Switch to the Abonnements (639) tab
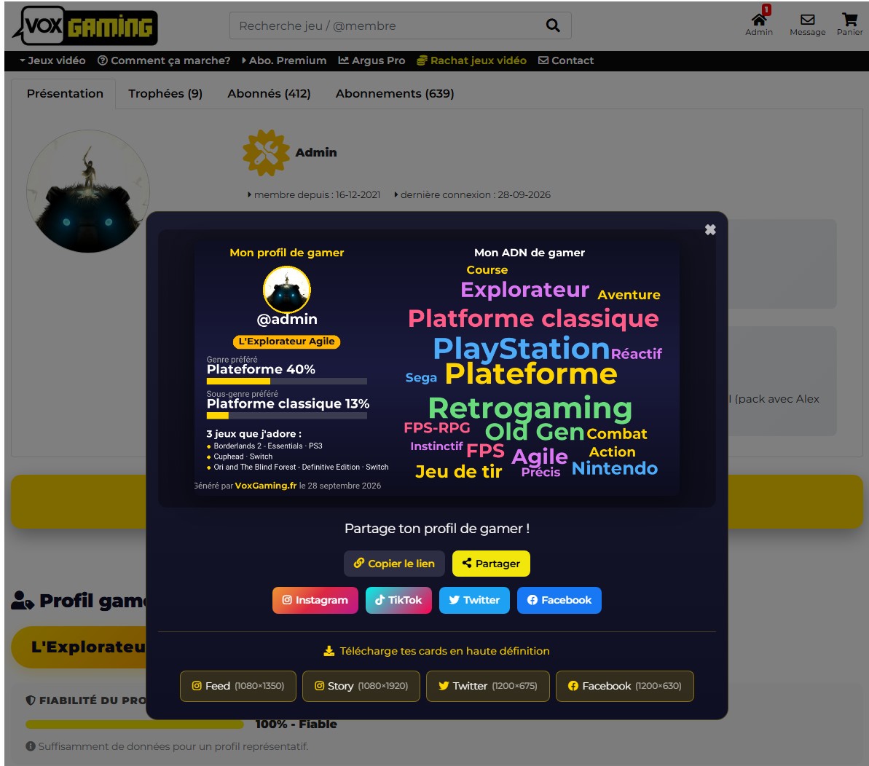869x766 pixels. 395,94
